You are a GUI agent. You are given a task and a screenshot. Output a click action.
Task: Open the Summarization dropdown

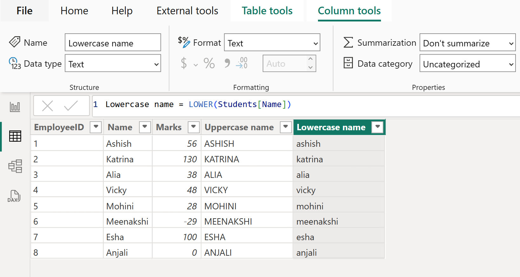(x=467, y=43)
